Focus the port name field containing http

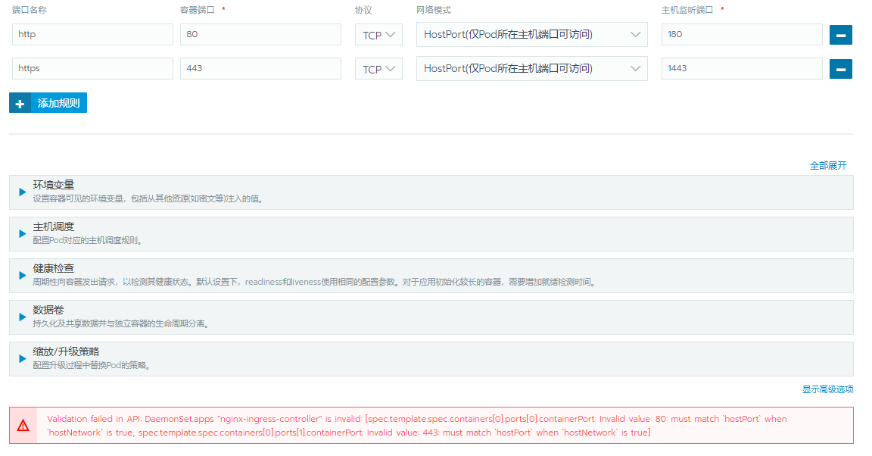[x=92, y=35]
